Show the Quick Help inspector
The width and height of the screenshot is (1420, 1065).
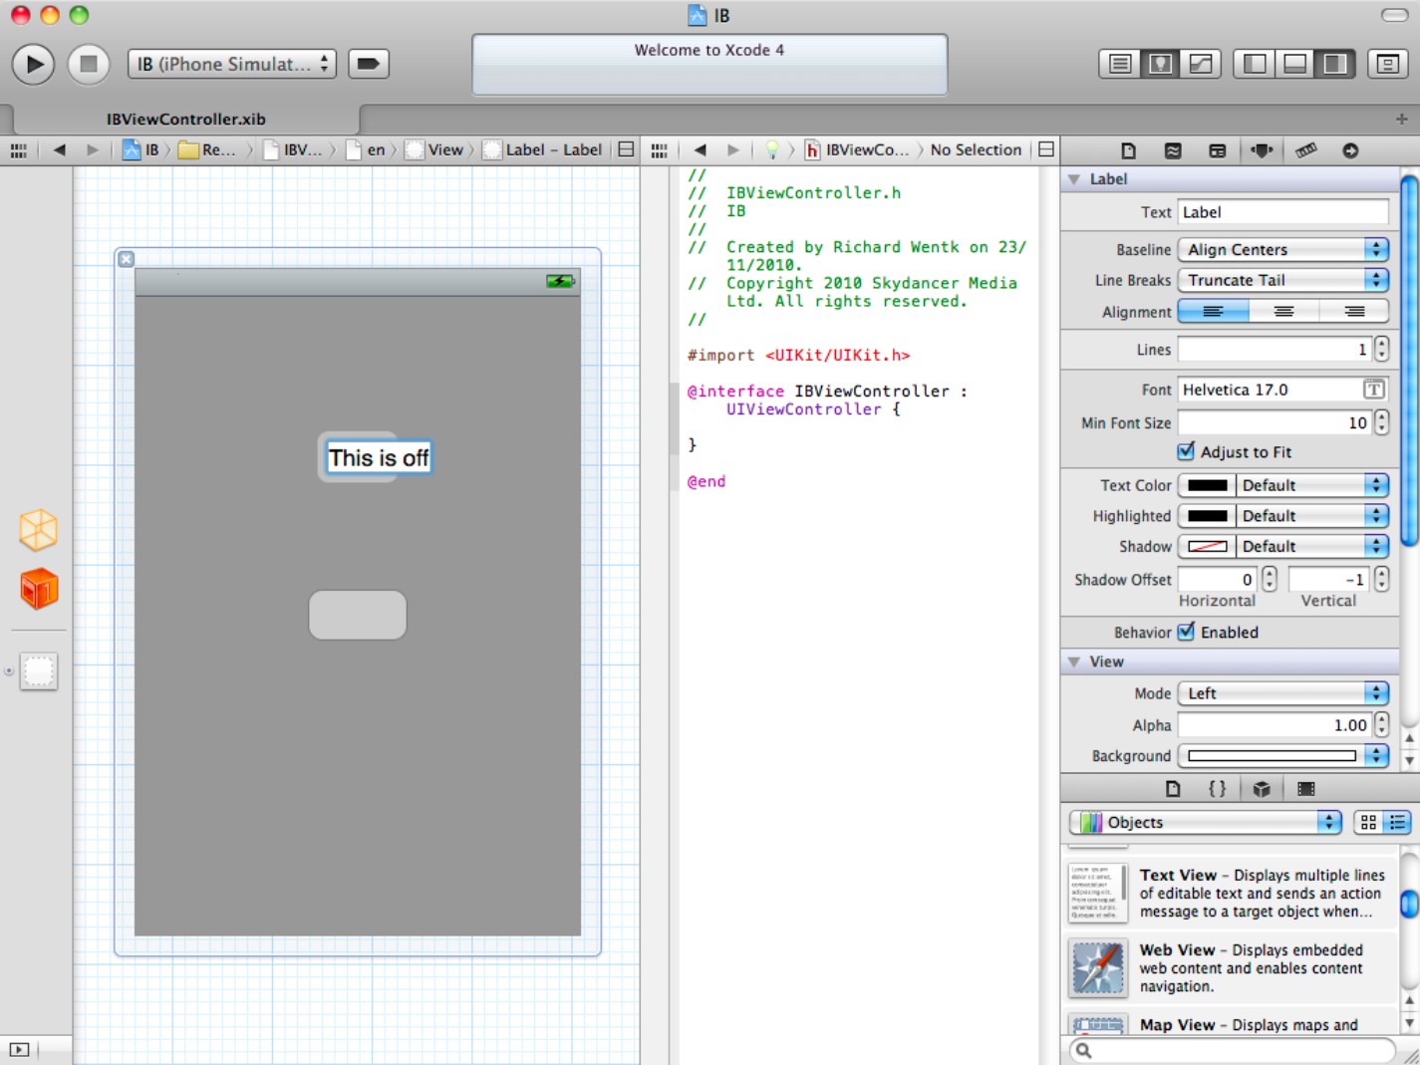(x=1173, y=150)
